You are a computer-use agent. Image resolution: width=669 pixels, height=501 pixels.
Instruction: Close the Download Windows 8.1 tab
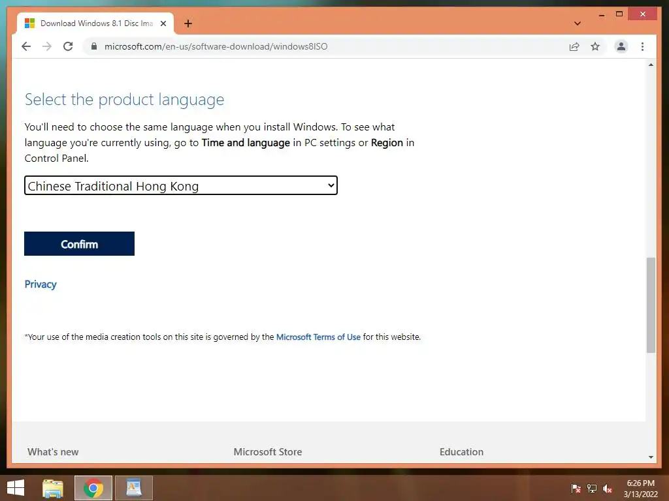(x=163, y=23)
